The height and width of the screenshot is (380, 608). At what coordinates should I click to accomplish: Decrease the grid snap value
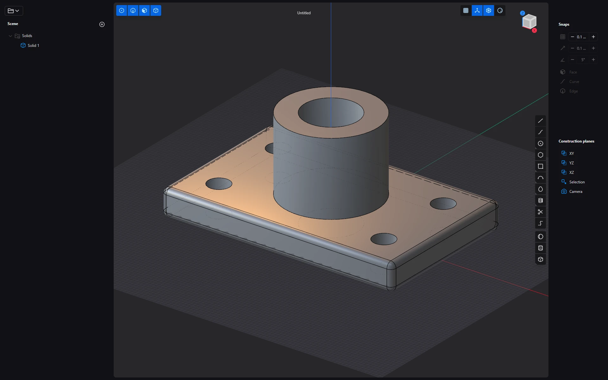572,37
